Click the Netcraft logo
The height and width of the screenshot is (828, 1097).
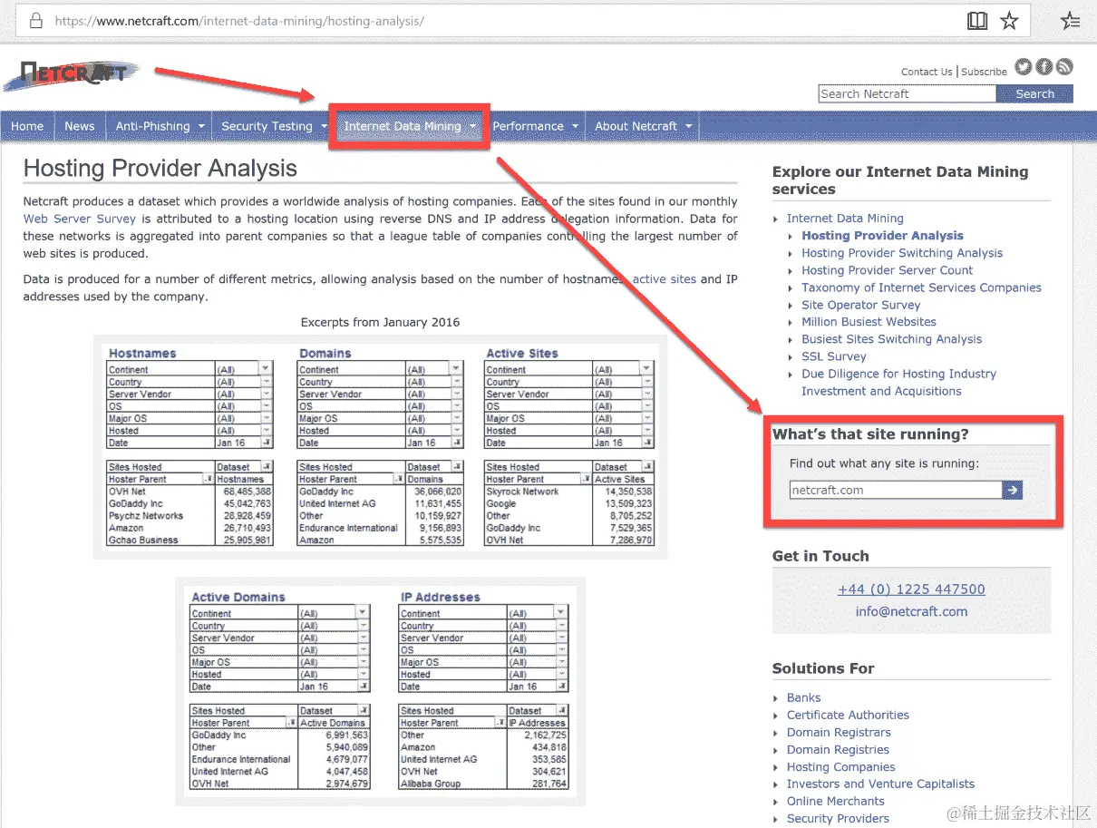click(x=71, y=75)
